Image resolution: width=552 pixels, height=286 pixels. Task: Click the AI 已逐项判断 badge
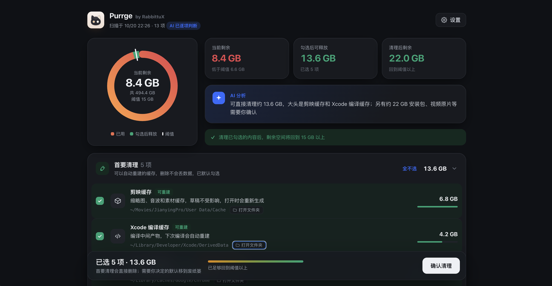(x=183, y=26)
